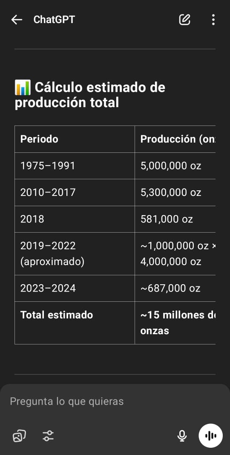Tap the 2018 row period cell
The width and height of the screenshot is (230, 455).
(75, 219)
